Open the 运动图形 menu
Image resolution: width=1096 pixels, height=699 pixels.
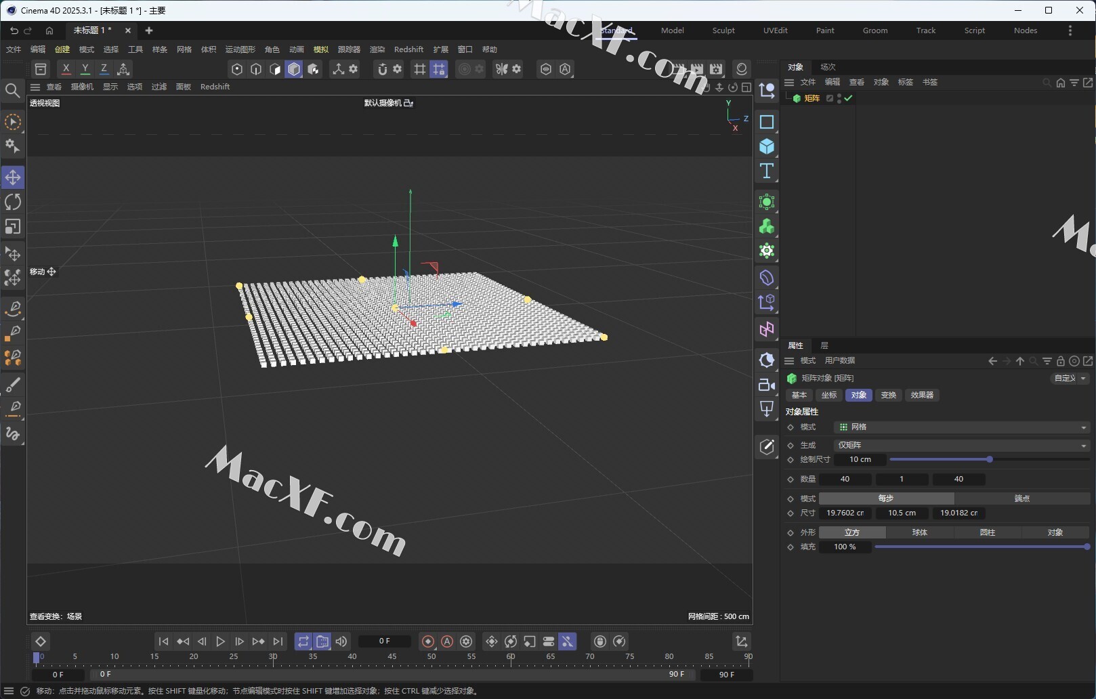click(x=240, y=49)
